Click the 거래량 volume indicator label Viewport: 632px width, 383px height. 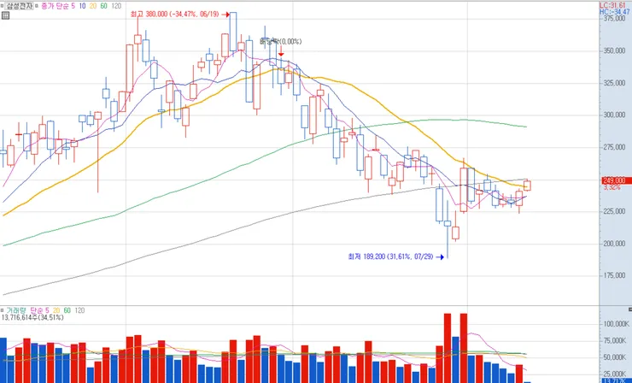click(x=16, y=310)
